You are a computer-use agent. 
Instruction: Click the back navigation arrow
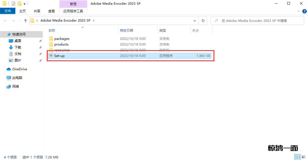5,21
